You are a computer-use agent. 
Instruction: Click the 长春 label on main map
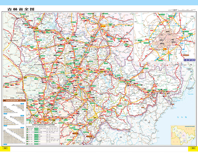click(x=80, y=69)
